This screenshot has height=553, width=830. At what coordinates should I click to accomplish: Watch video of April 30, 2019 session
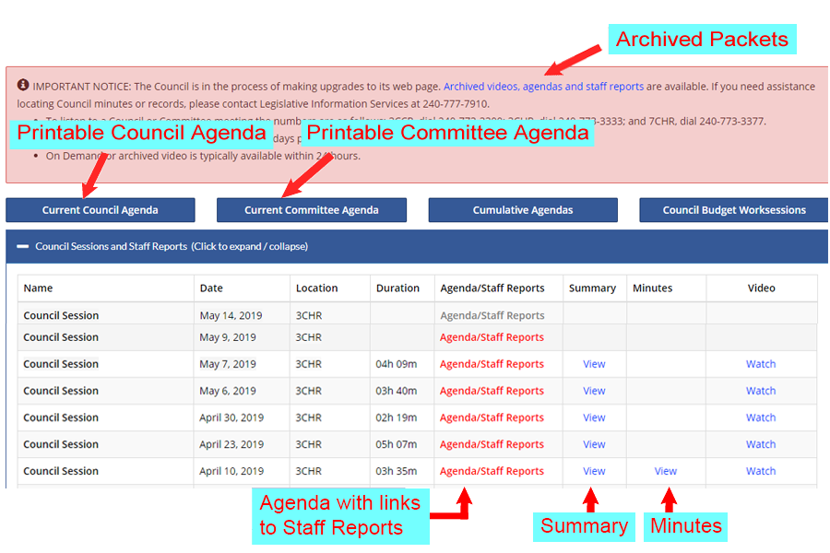761,418
